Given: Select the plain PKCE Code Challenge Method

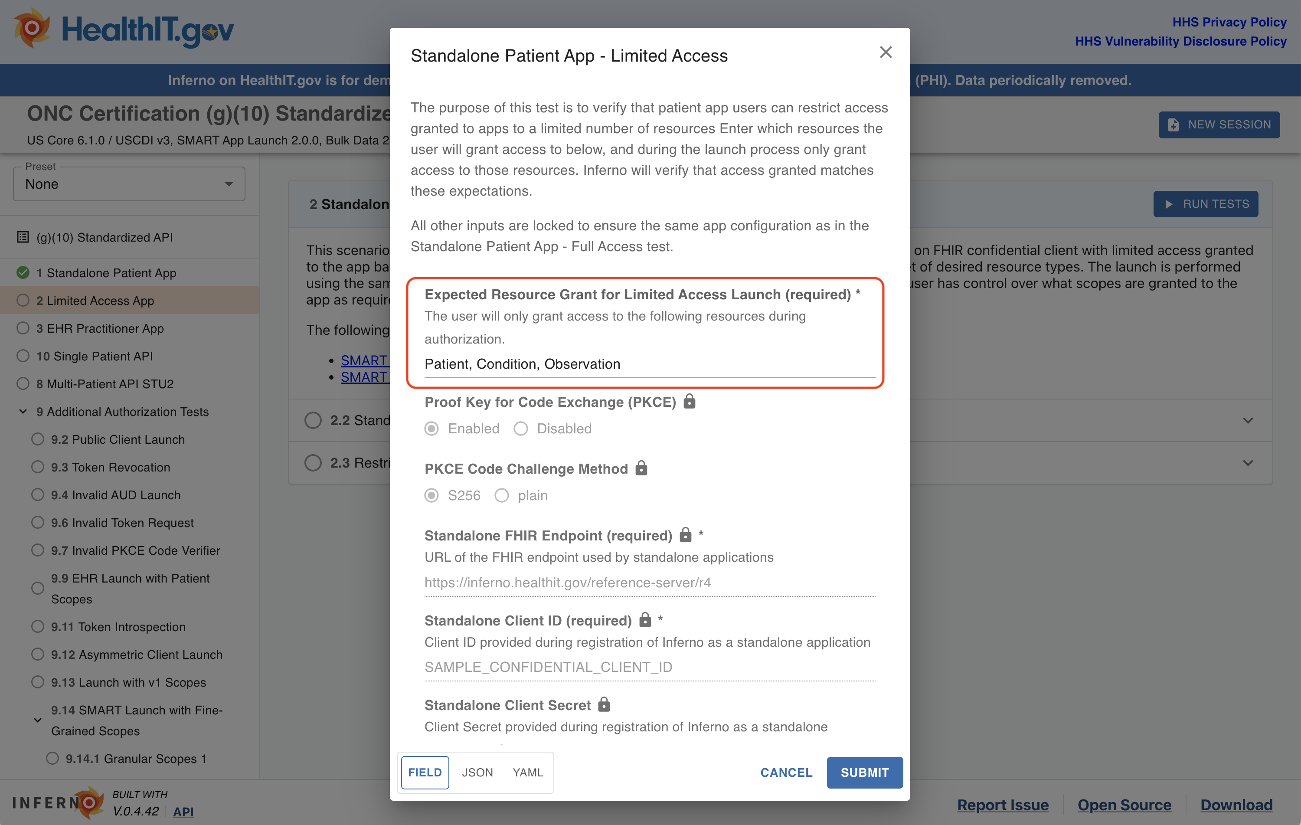Looking at the screenshot, I should click(503, 495).
